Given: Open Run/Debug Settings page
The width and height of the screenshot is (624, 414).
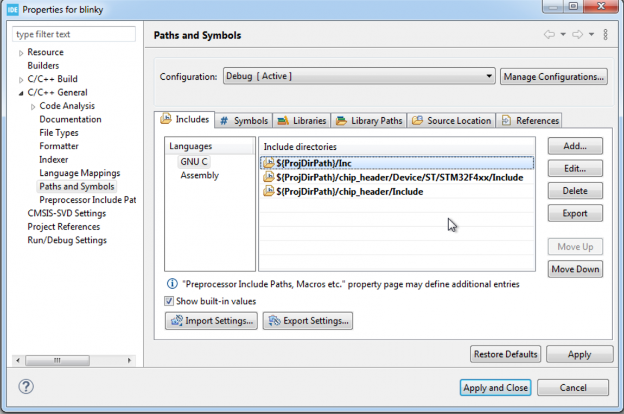Looking at the screenshot, I should pyautogui.click(x=67, y=240).
